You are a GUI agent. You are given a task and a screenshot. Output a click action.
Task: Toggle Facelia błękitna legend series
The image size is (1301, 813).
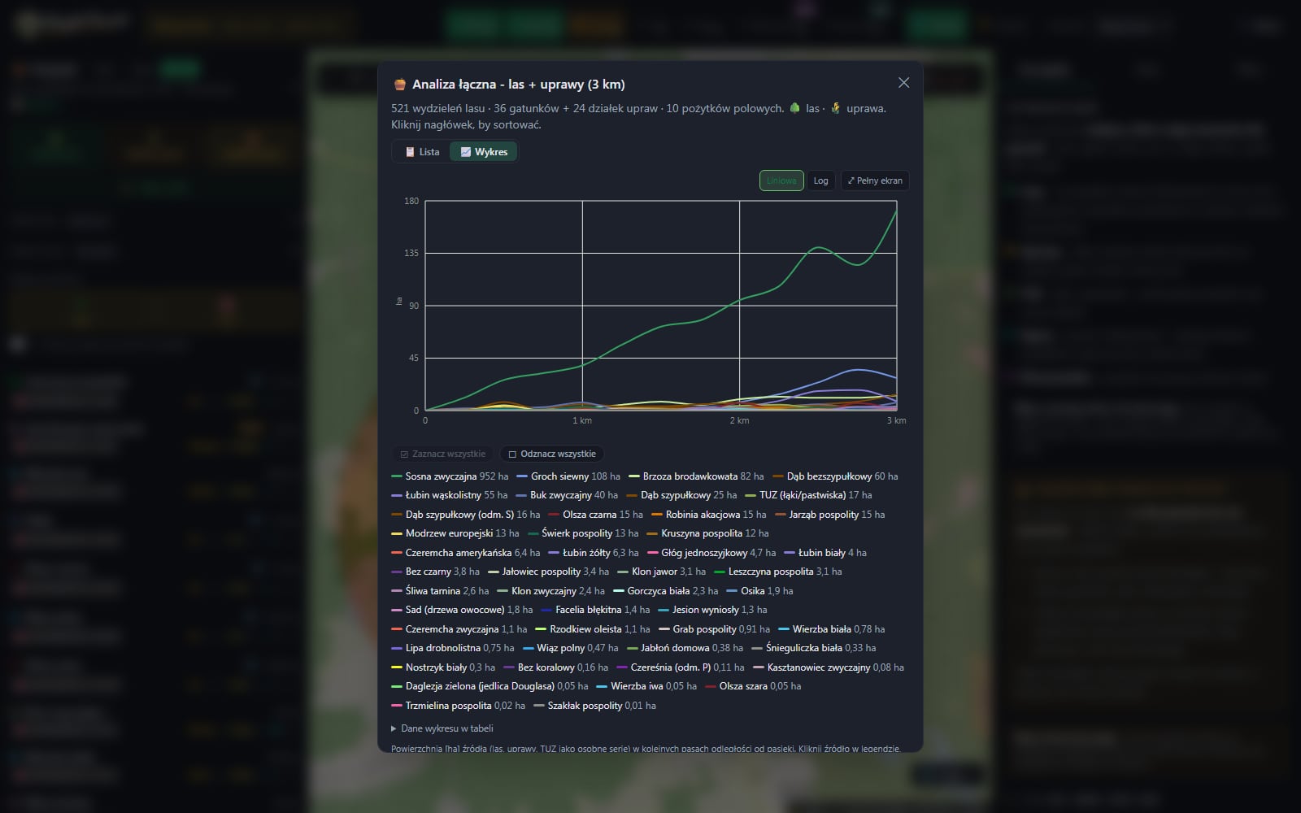[x=595, y=610]
